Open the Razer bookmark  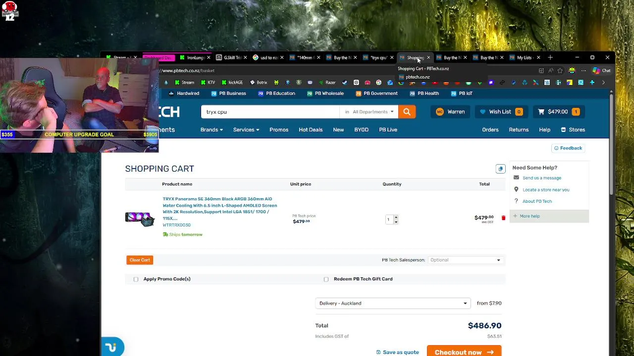click(327, 83)
